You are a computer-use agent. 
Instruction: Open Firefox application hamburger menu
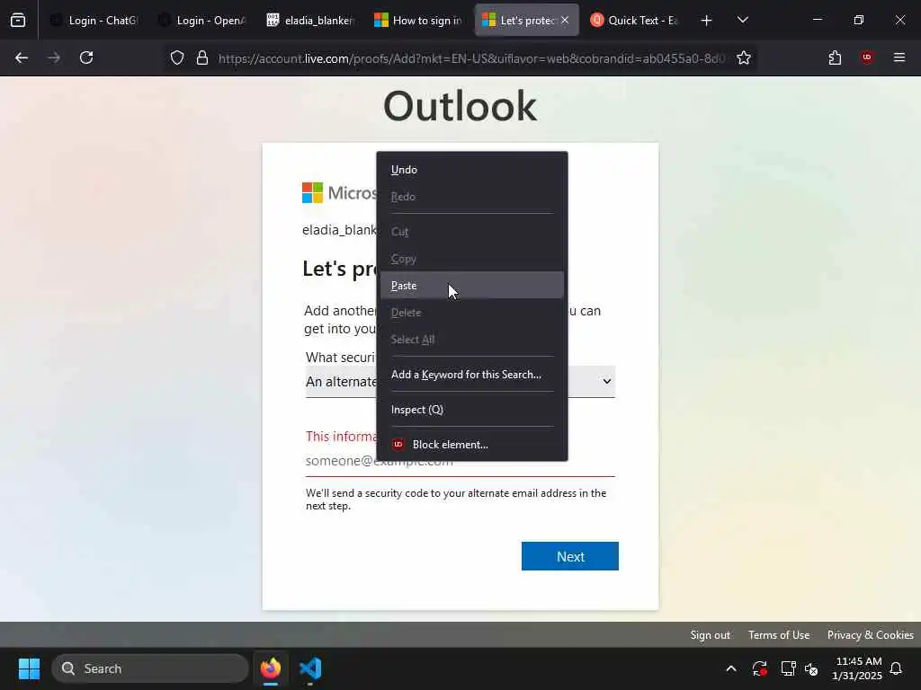[x=899, y=57]
